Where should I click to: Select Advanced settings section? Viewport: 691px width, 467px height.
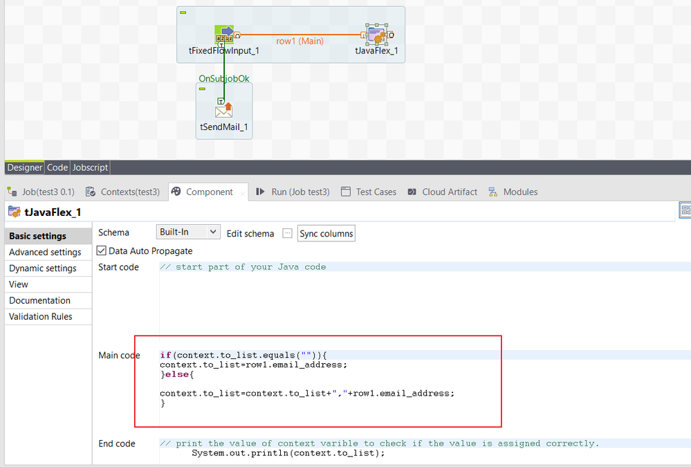(x=48, y=253)
